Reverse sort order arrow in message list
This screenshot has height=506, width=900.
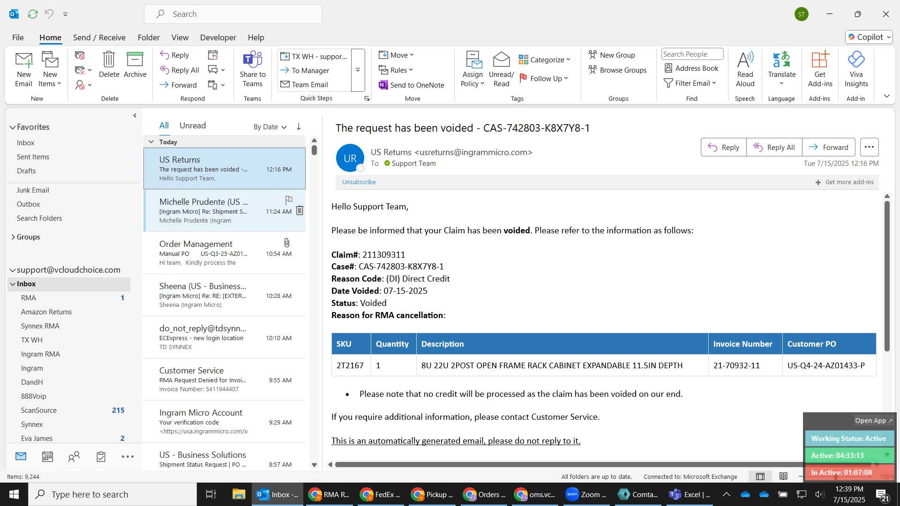pos(299,126)
